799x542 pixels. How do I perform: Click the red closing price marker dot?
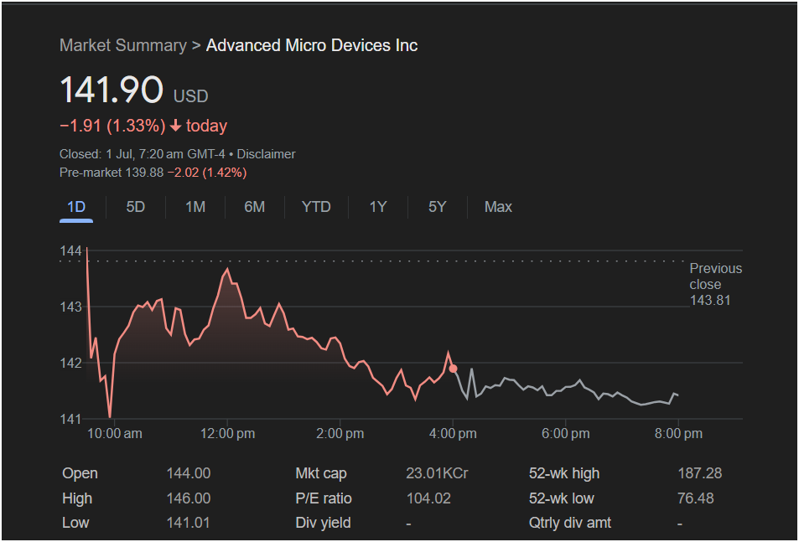click(453, 369)
